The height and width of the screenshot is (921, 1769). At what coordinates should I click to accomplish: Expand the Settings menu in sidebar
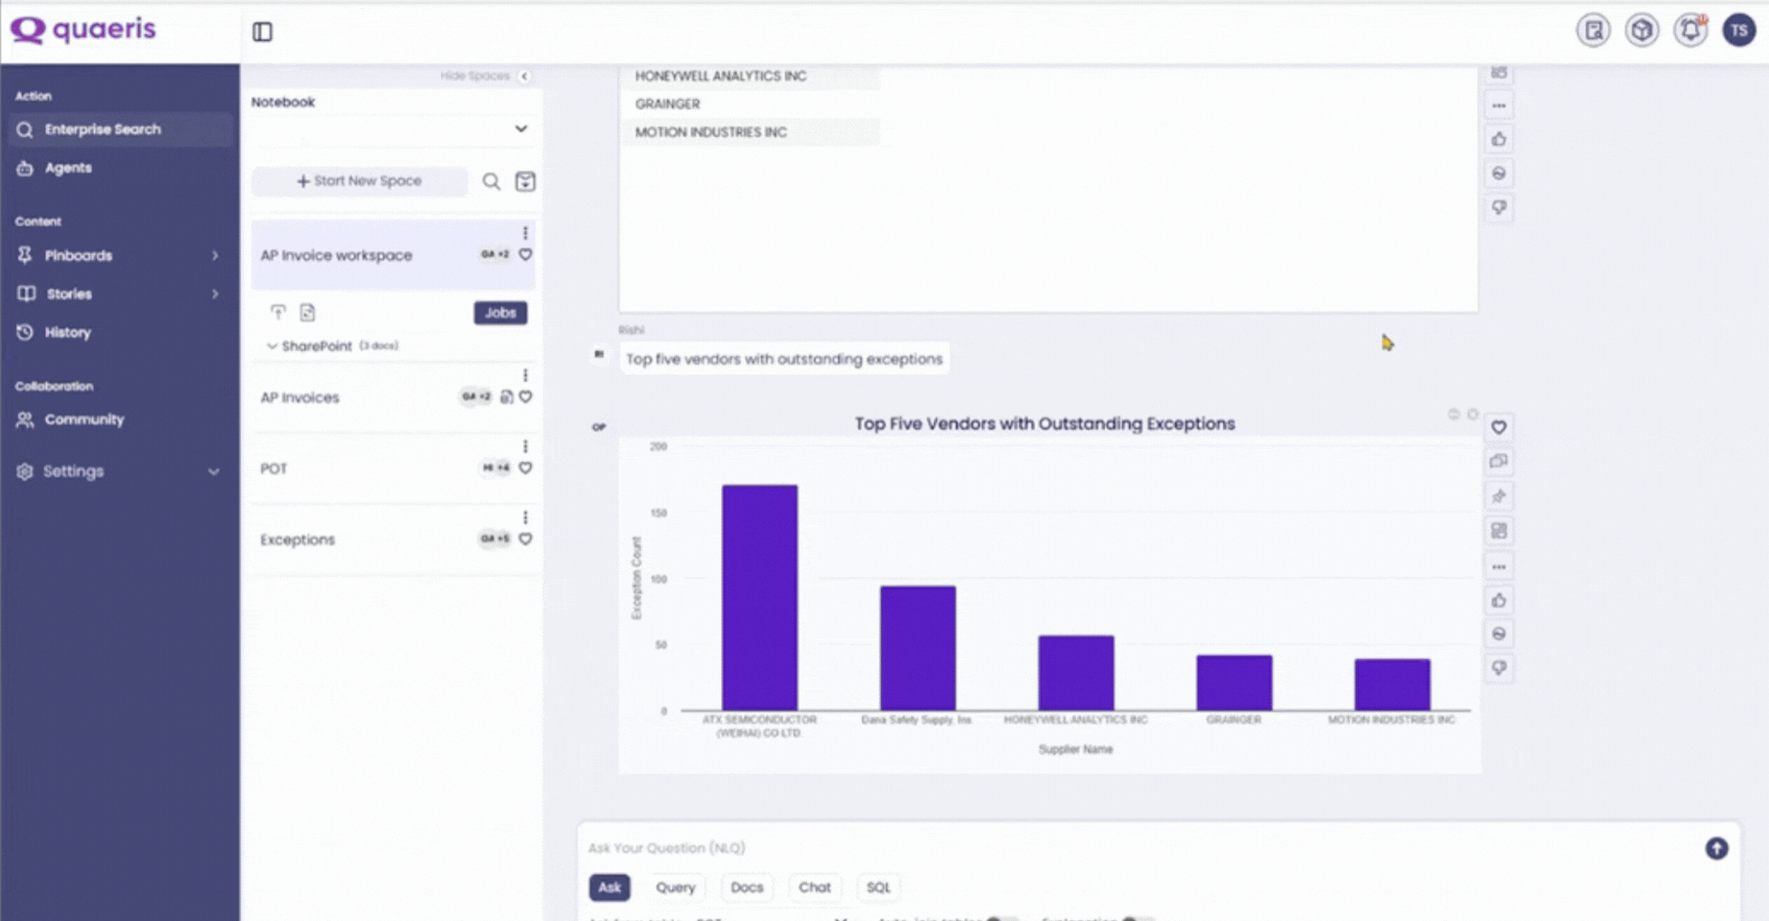point(213,471)
